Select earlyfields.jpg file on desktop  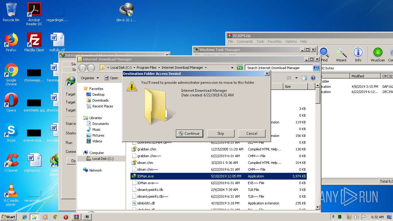click(34, 105)
